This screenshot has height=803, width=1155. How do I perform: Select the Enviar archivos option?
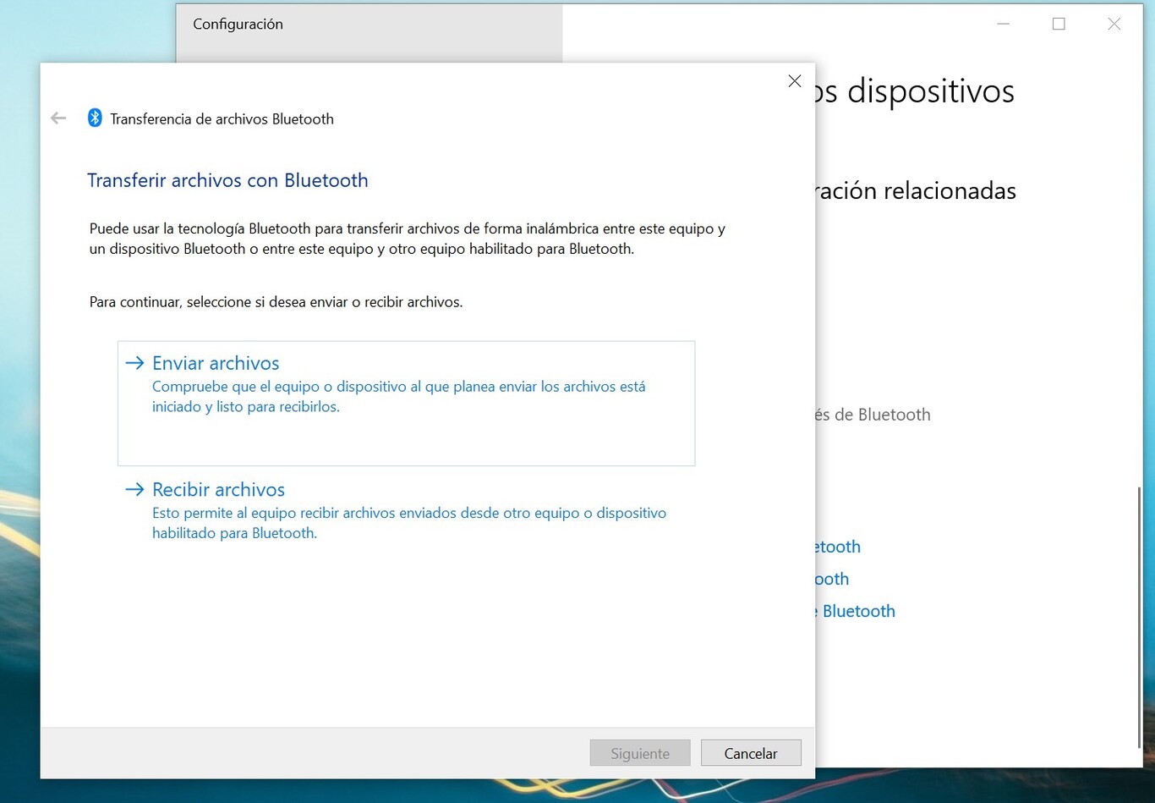point(216,362)
